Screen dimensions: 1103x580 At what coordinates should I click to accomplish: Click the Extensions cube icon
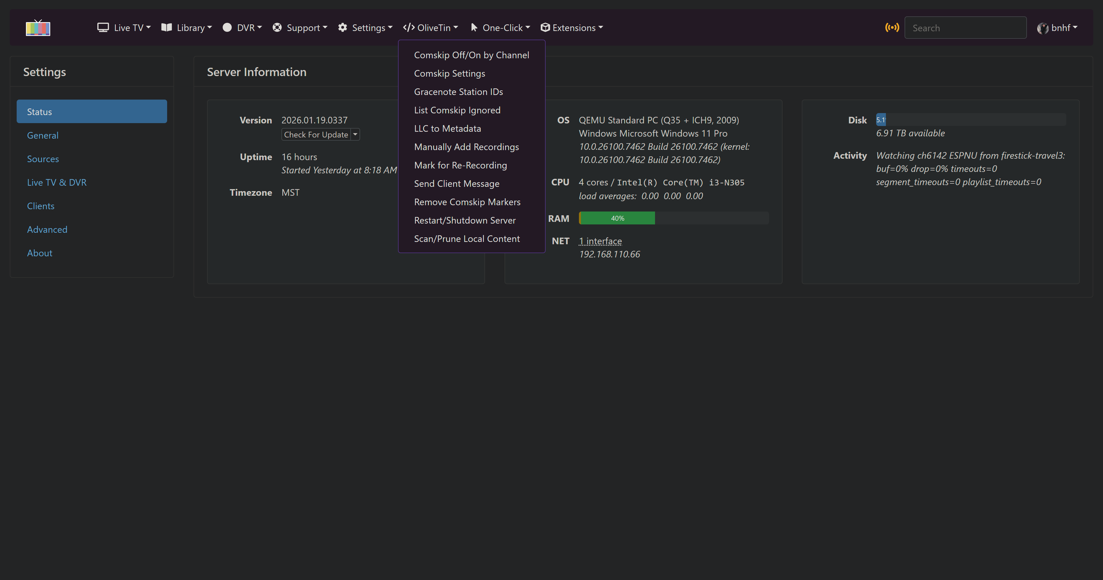click(545, 27)
